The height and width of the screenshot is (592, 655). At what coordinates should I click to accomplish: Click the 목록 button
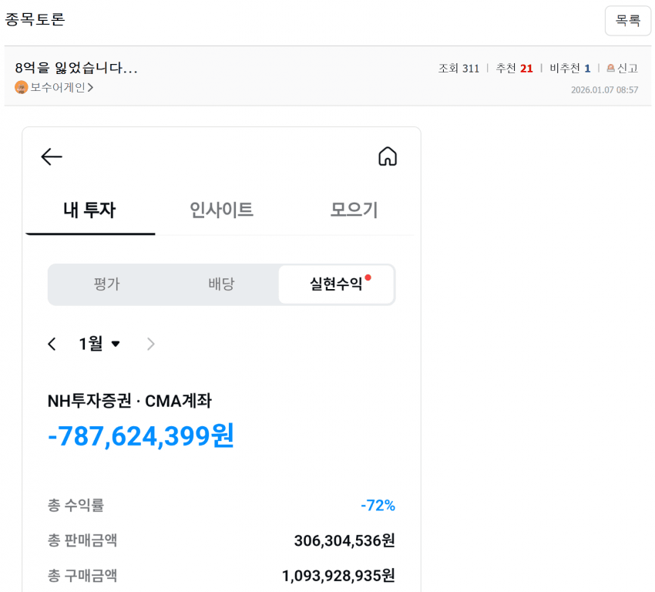(x=627, y=21)
